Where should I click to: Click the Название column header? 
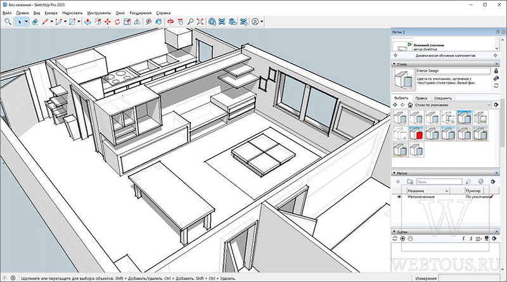click(x=427, y=191)
